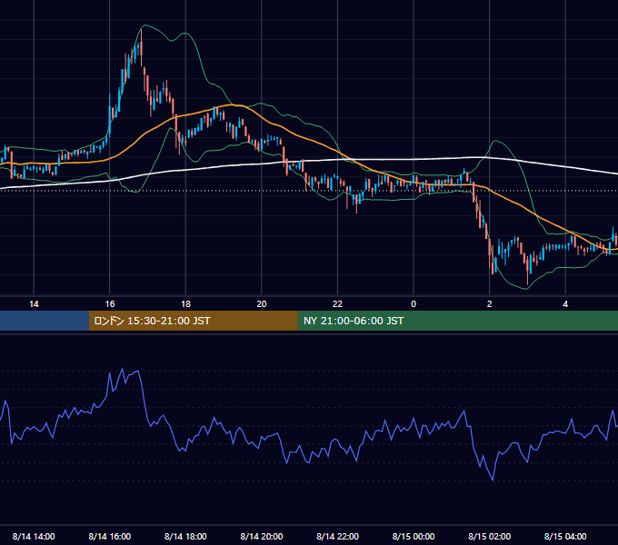618x545 pixels.
Task: Click the price axis label 18
Action: [185, 304]
